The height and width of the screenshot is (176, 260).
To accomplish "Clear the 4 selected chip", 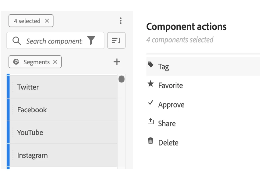I will [47, 21].
